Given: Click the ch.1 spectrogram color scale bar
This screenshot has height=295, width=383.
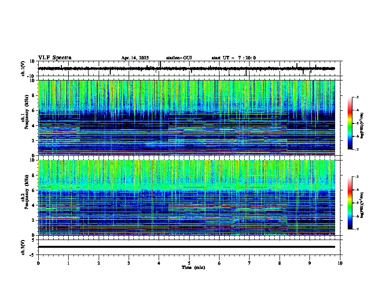Looking at the screenshot, I should click(350, 123).
